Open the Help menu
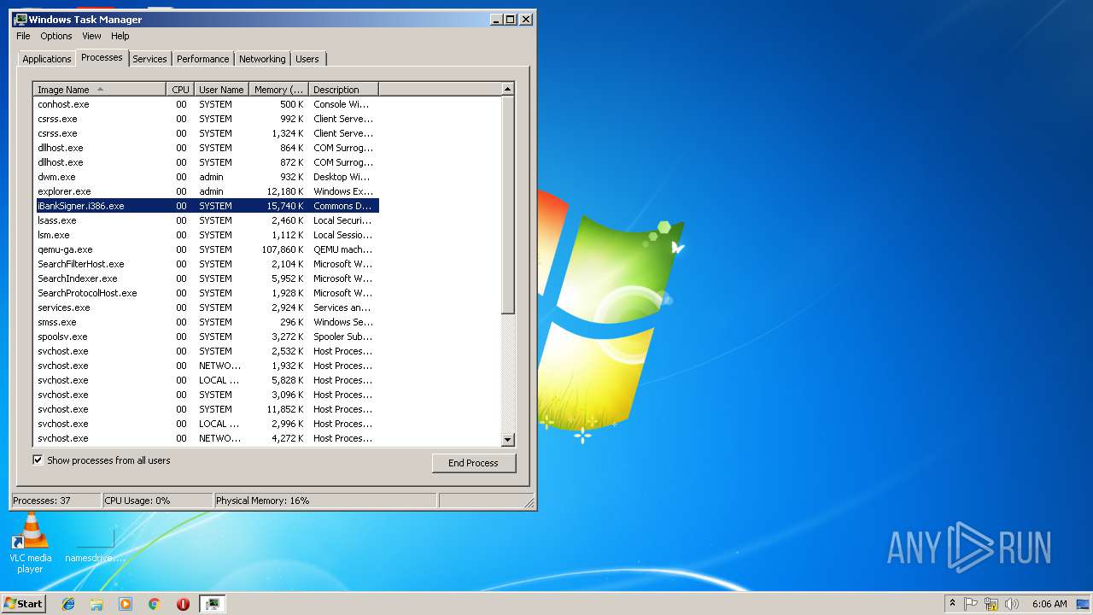Viewport: 1093px width, 615px height. (x=120, y=36)
